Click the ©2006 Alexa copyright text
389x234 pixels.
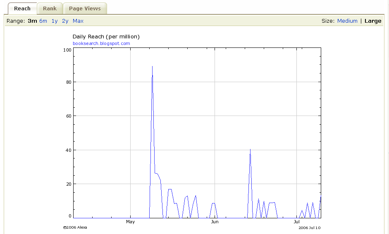(75, 227)
